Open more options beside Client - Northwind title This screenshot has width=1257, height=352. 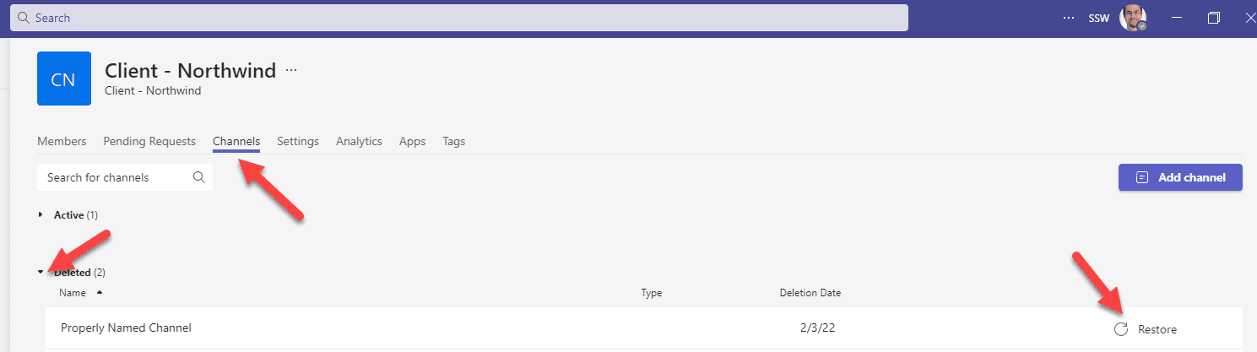(x=292, y=71)
